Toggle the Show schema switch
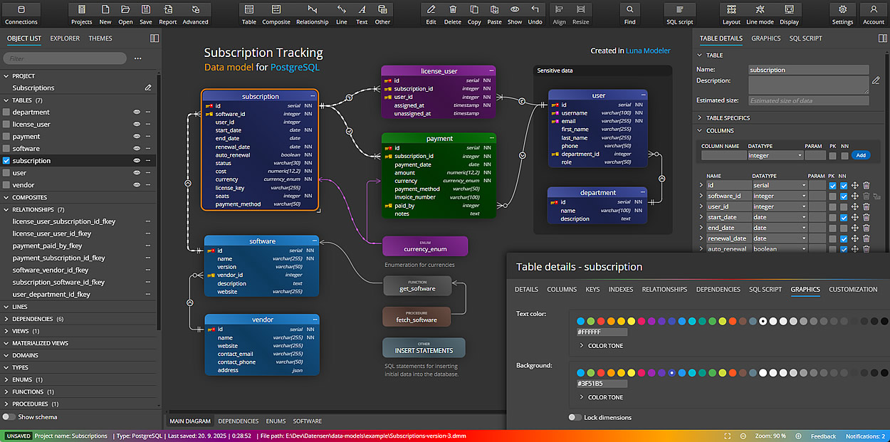 (x=9, y=417)
